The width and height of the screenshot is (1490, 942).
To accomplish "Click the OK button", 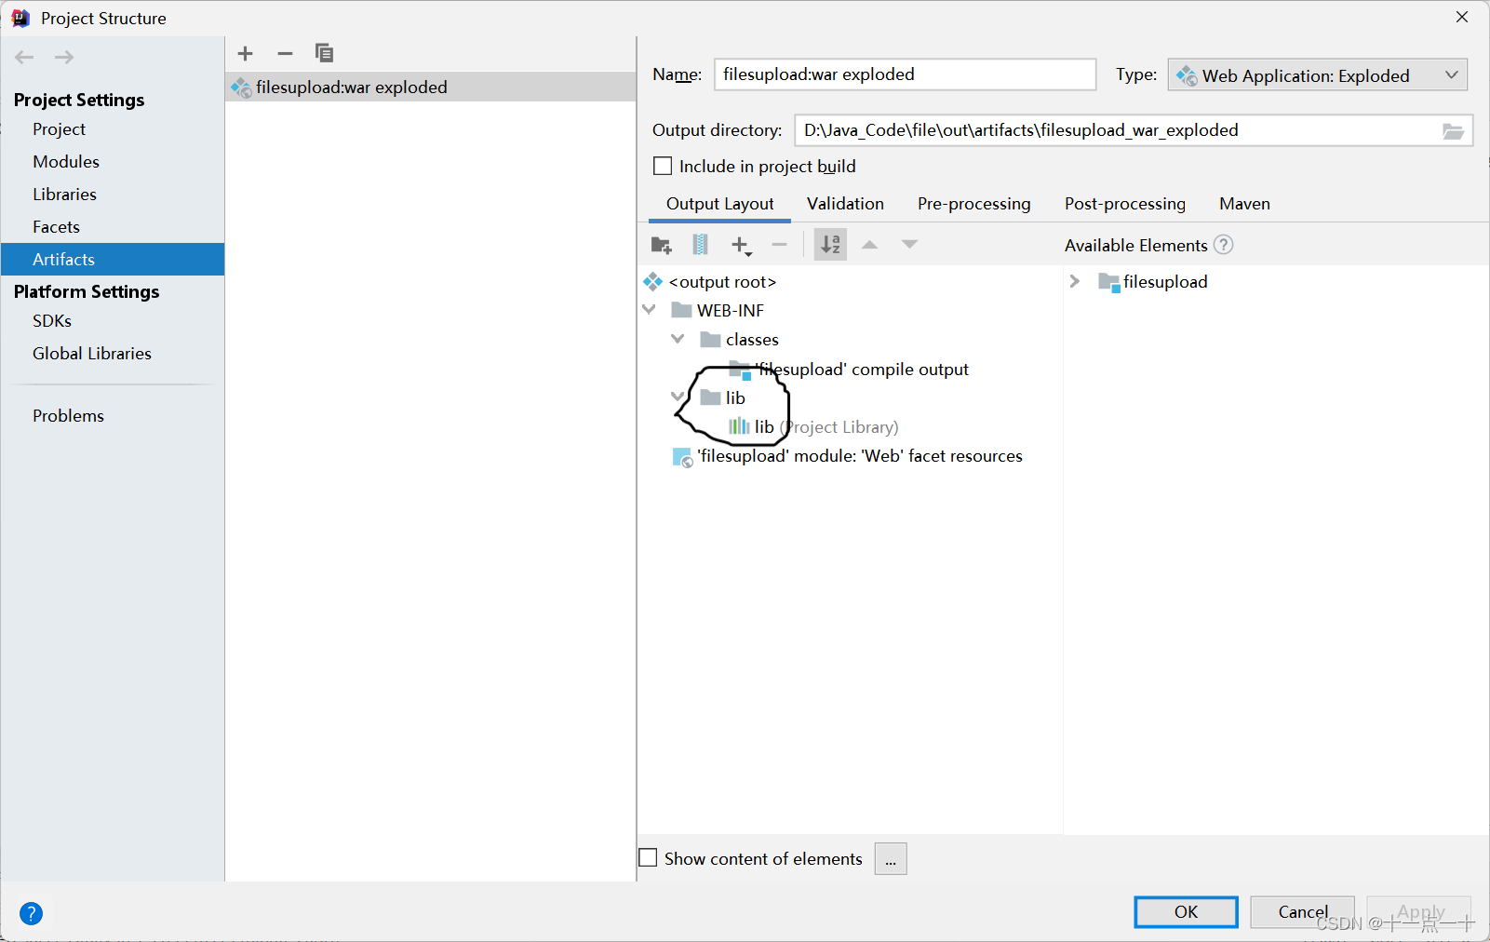I will pos(1185,912).
